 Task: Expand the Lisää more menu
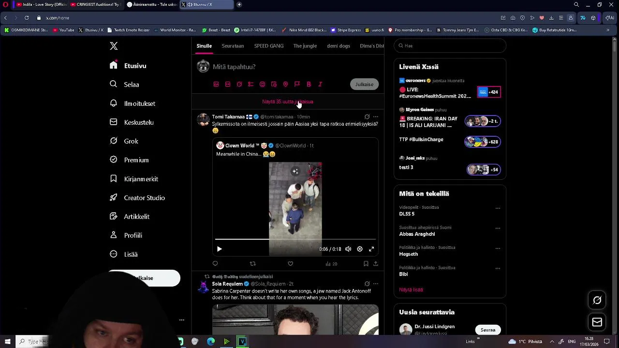(124, 254)
